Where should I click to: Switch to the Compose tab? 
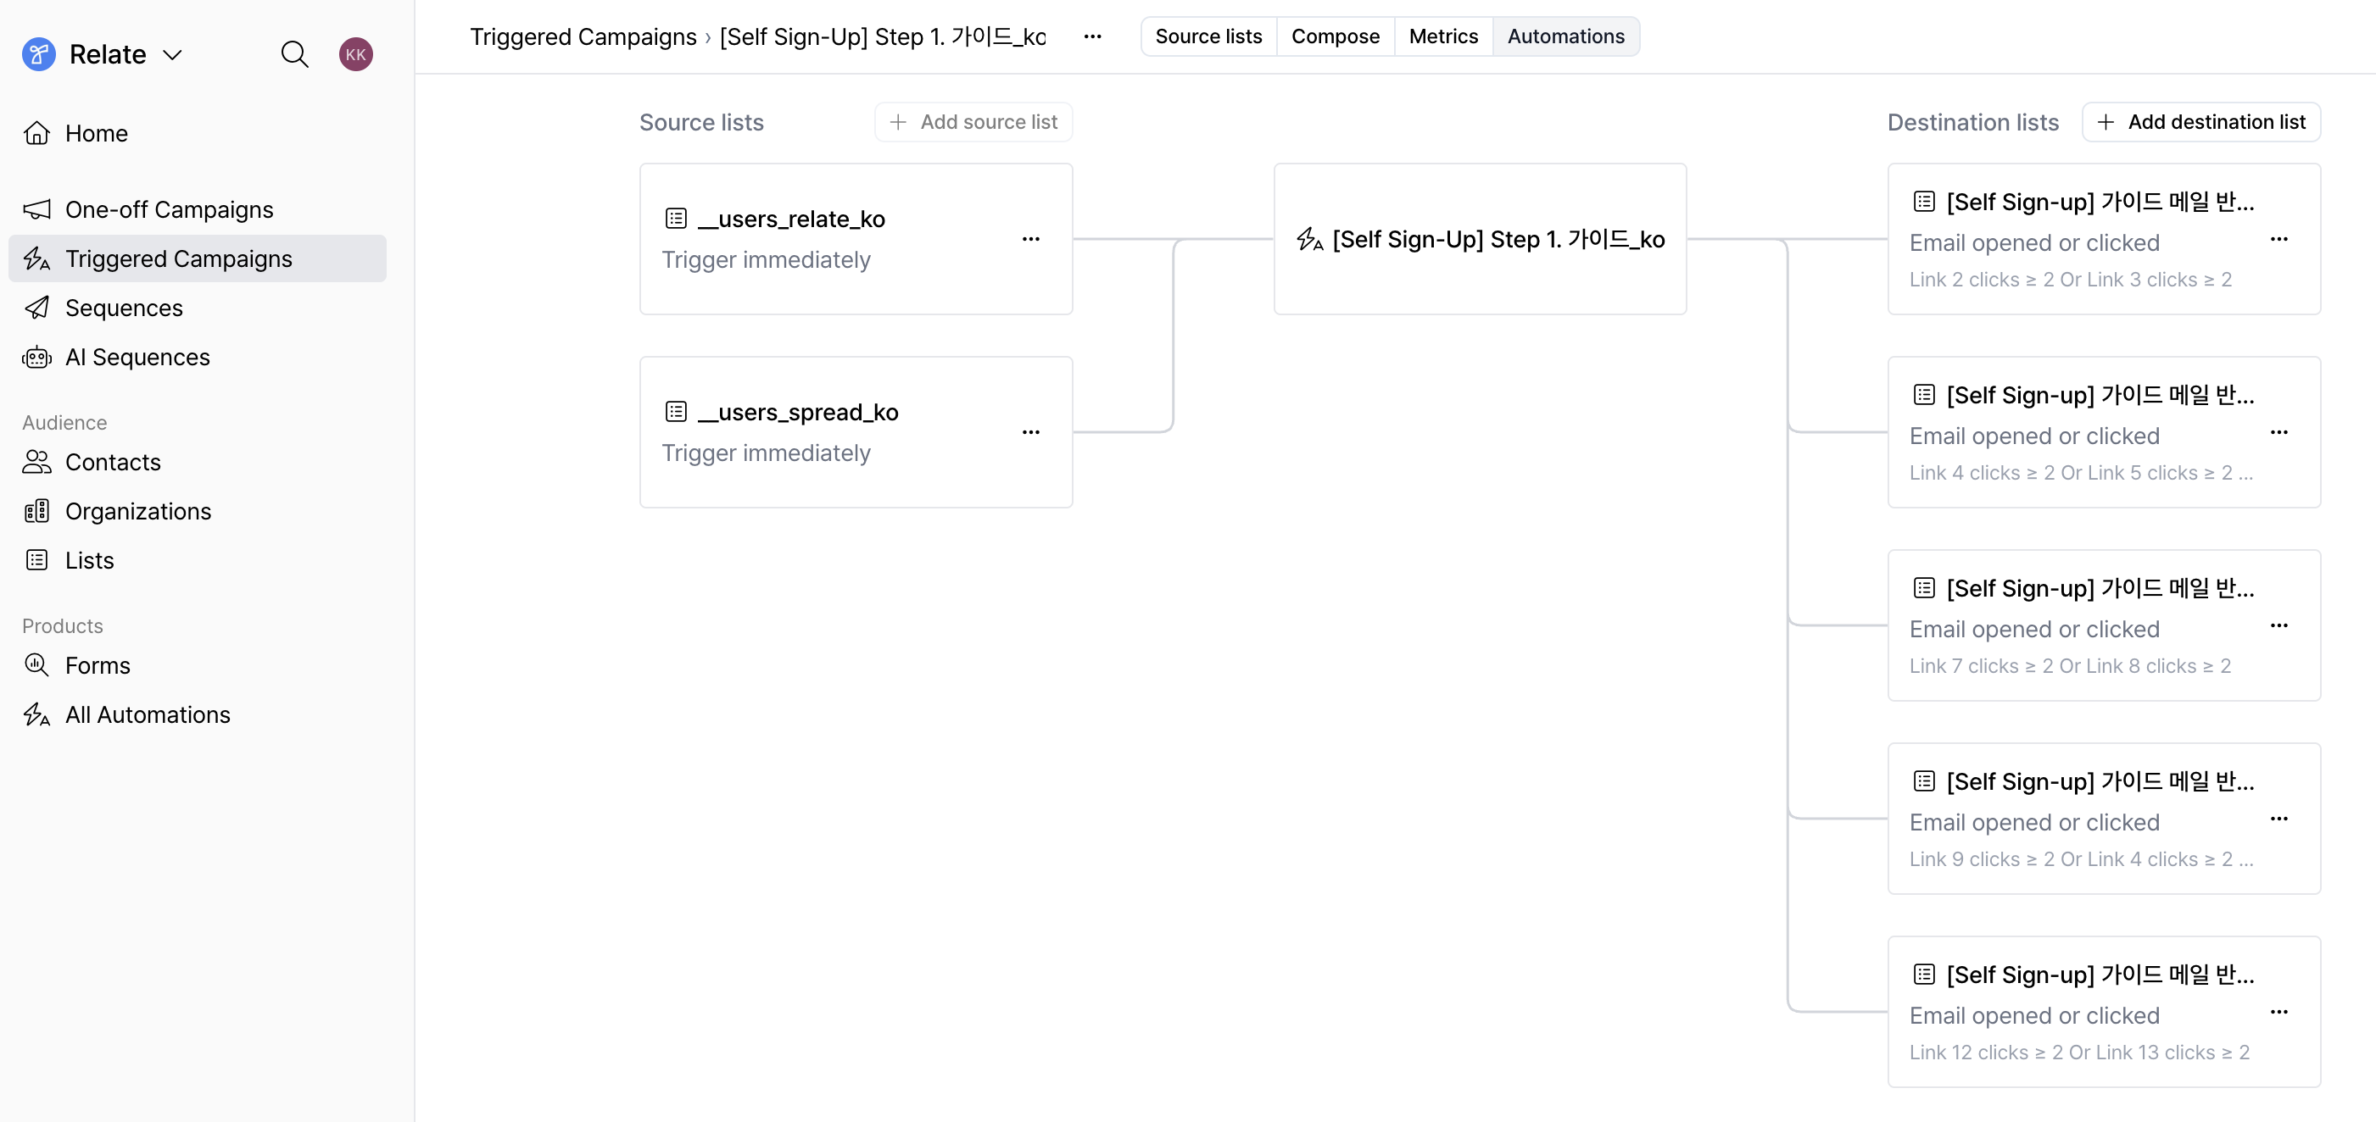tap(1335, 36)
